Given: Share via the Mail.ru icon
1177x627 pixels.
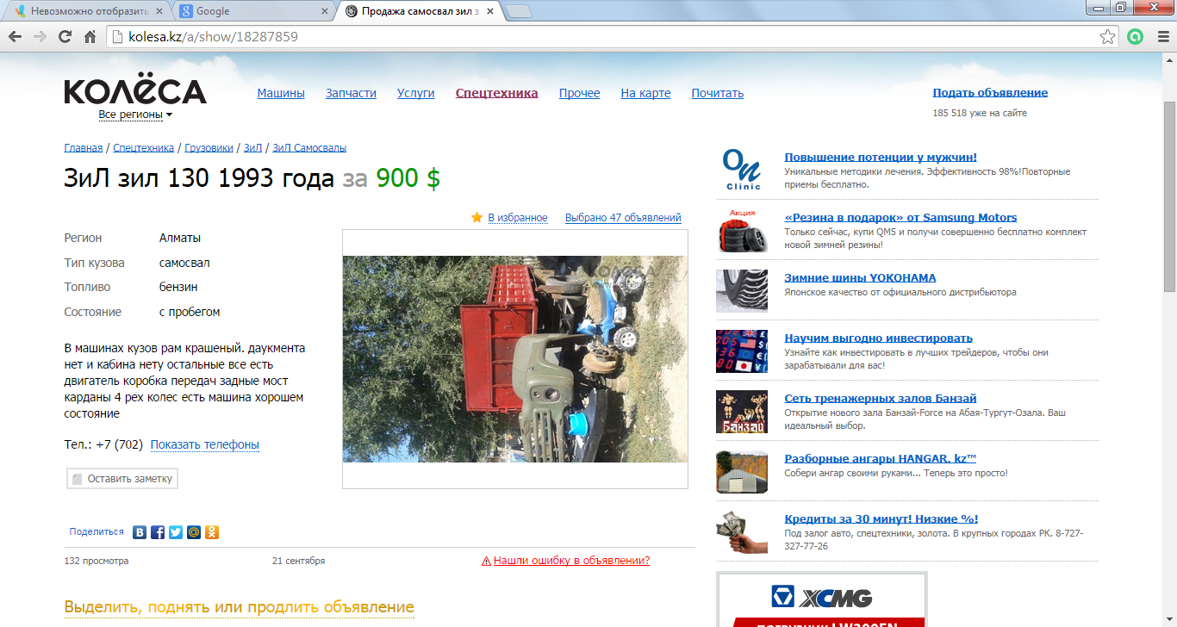Looking at the screenshot, I should click(x=194, y=532).
